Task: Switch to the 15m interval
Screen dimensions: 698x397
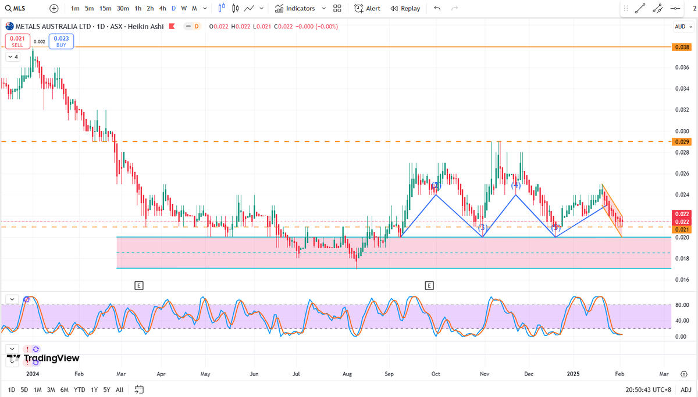Action: (105, 8)
